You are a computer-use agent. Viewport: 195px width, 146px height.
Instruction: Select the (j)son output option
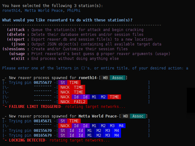(18, 44)
